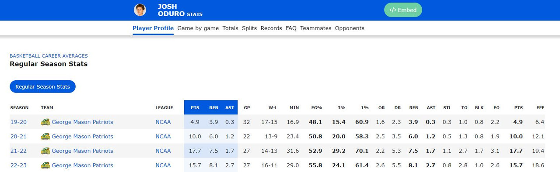Click the Regular Season Stats pill button
The image size is (560, 172).
(x=43, y=86)
